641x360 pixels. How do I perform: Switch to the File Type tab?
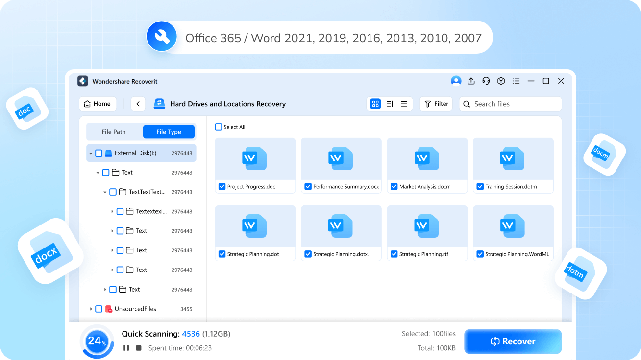click(x=169, y=132)
